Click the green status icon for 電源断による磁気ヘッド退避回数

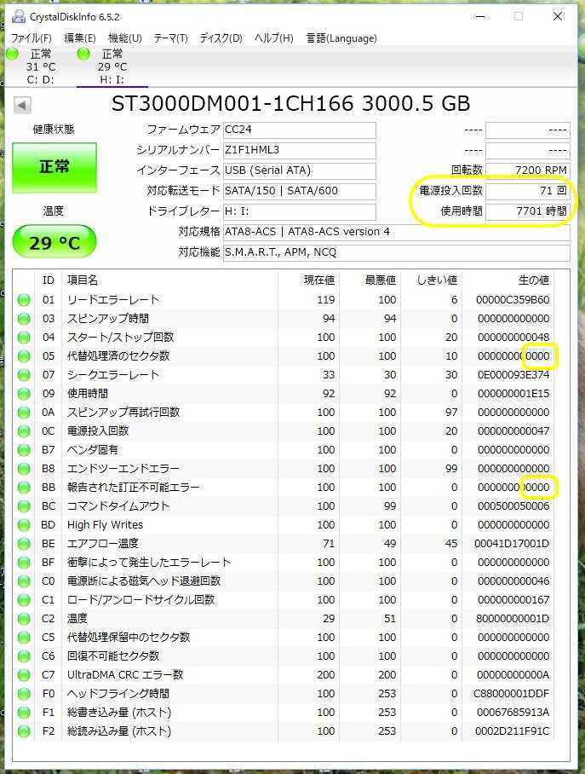(x=24, y=581)
